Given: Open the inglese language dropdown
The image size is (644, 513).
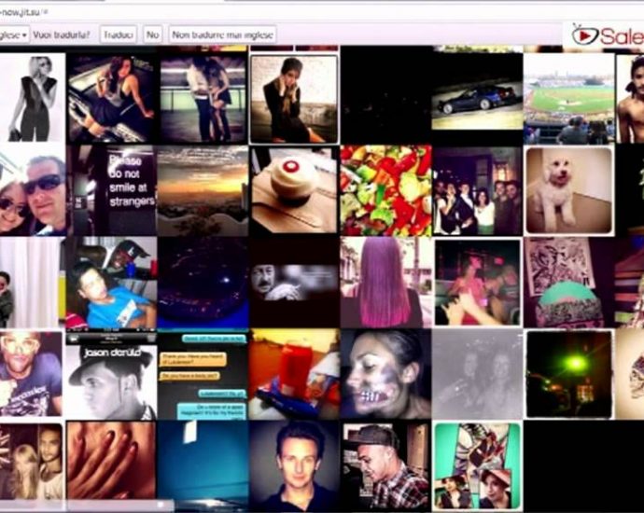Looking at the screenshot, I should 13,35.
